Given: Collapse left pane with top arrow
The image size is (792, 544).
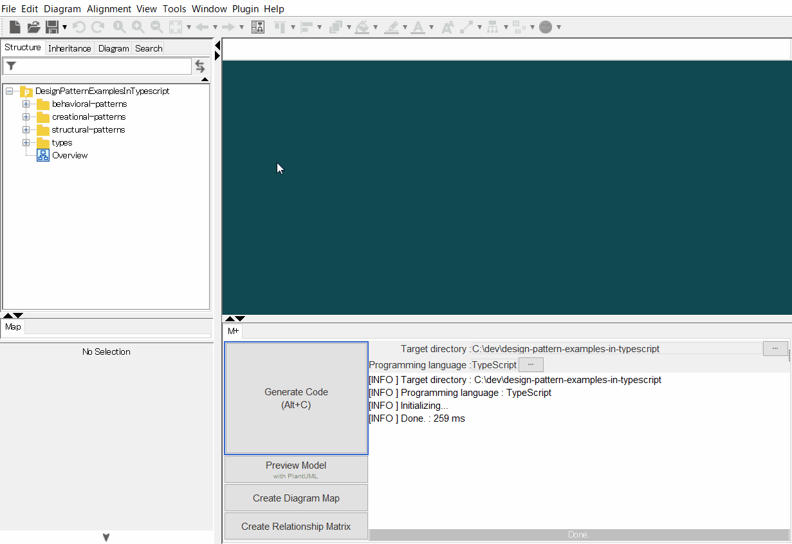Looking at the screenshot, I should coord(217,46).
